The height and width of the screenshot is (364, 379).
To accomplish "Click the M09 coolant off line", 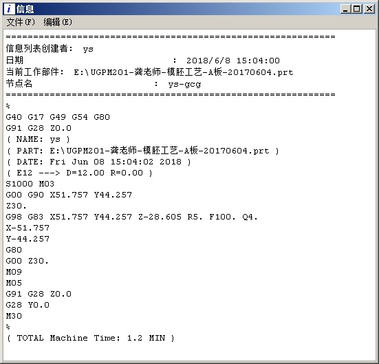I will pos(14,272).
